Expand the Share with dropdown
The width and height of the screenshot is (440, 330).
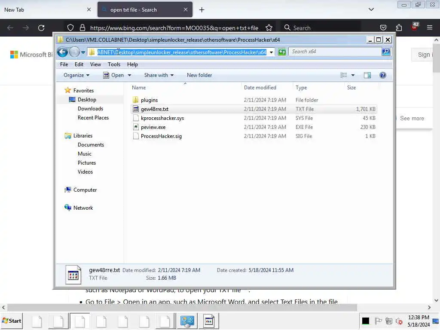tap(159, 75)
